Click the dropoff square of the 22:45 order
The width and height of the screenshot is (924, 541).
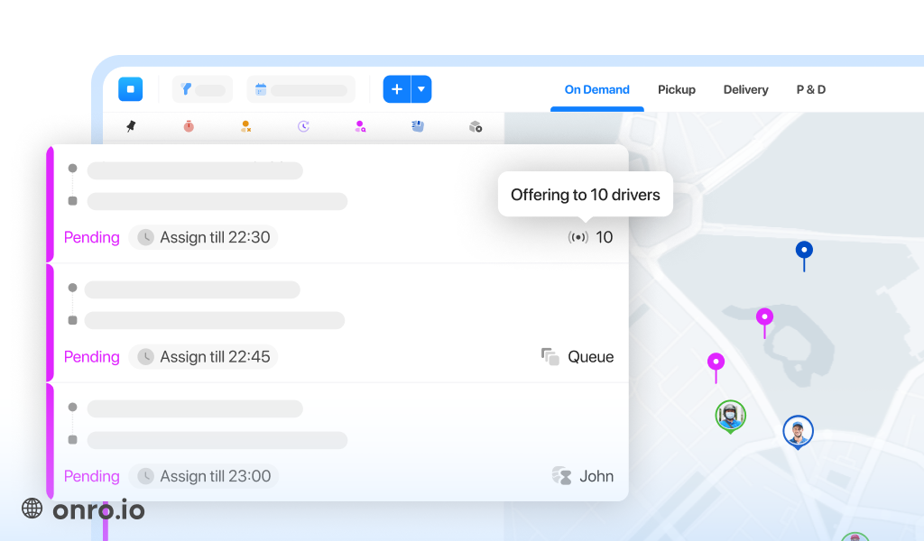pyautogui.click(x=72, y=320)
